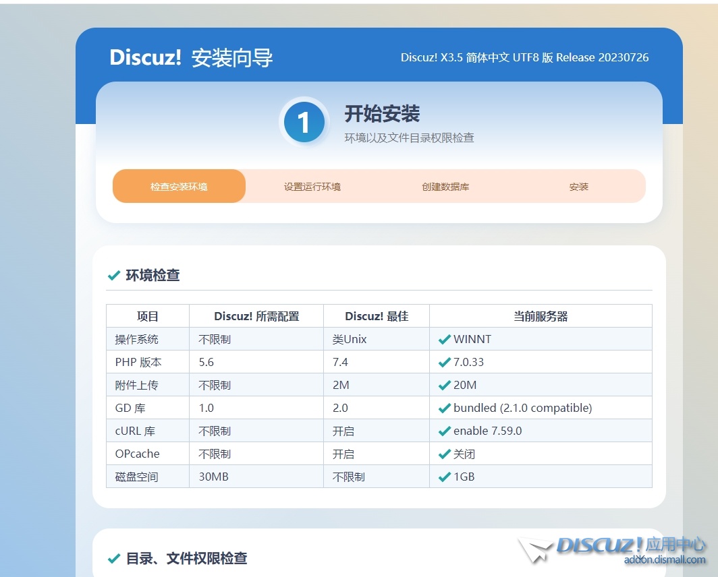Viewport: 718px width, 577px height.
Task: Click the step number 1 circle icon
Action: click(x=304, y=123)
